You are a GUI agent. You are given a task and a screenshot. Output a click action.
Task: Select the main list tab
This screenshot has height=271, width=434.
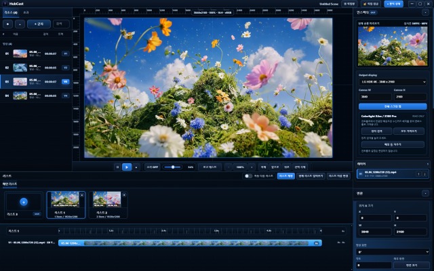point(10,184)
